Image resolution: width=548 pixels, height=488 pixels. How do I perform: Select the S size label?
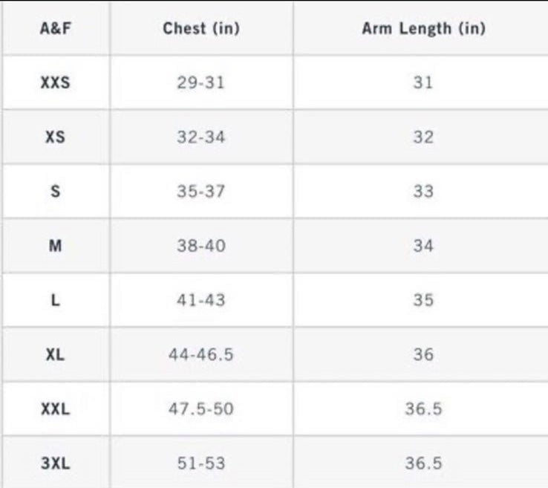pyautogui.click(x=55, y=192)
